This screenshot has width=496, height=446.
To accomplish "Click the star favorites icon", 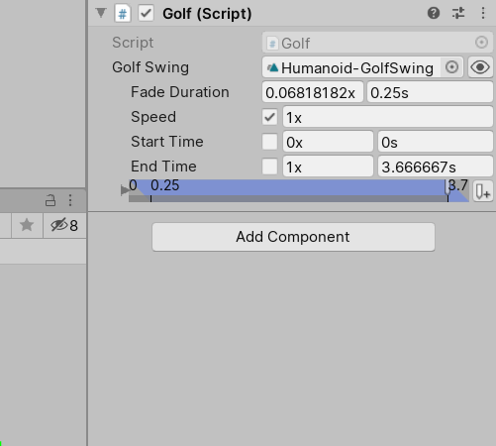I will pyautogui.click(x=27, y=225).
